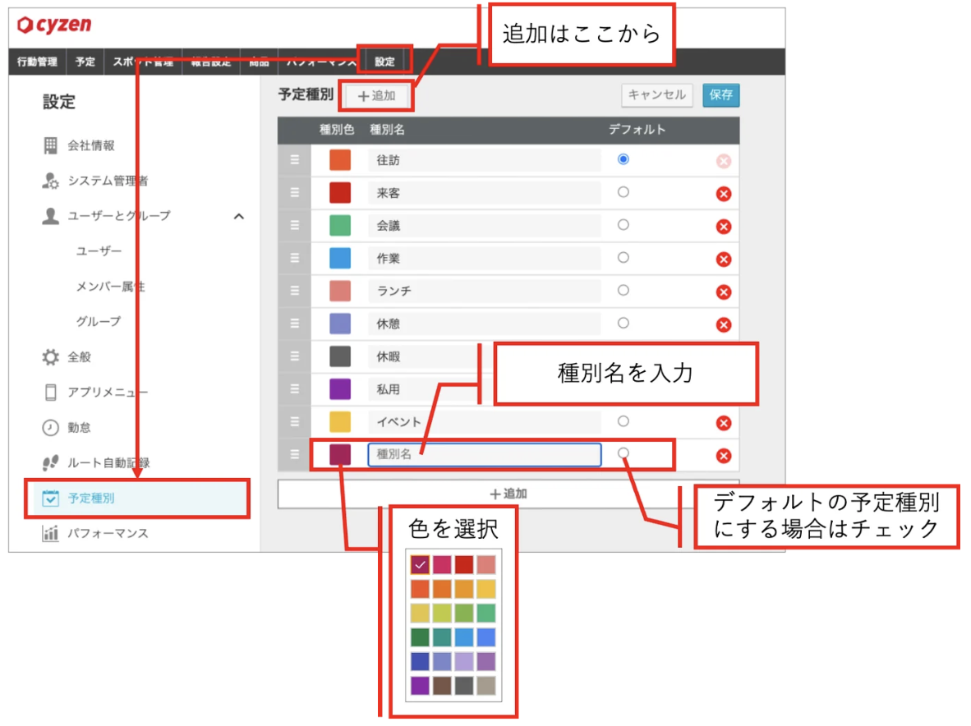Delete the イベント schedule type

723,423
